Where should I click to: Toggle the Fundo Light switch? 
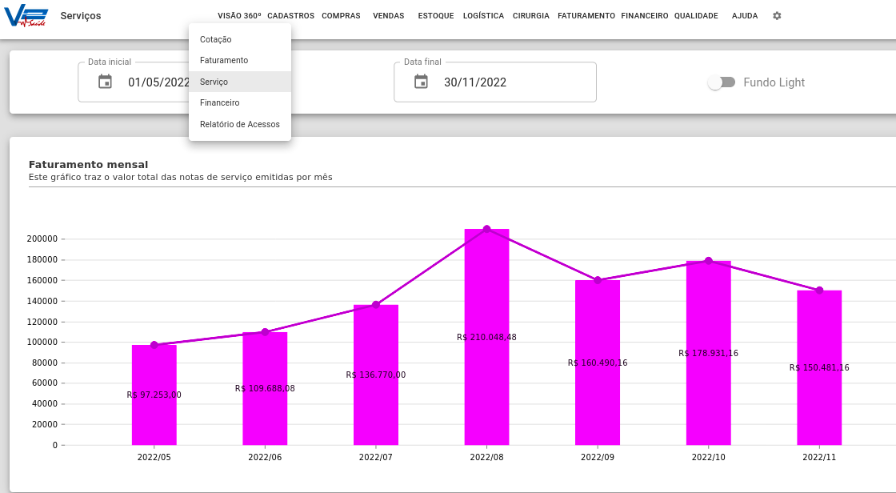(x=722, y=82)
